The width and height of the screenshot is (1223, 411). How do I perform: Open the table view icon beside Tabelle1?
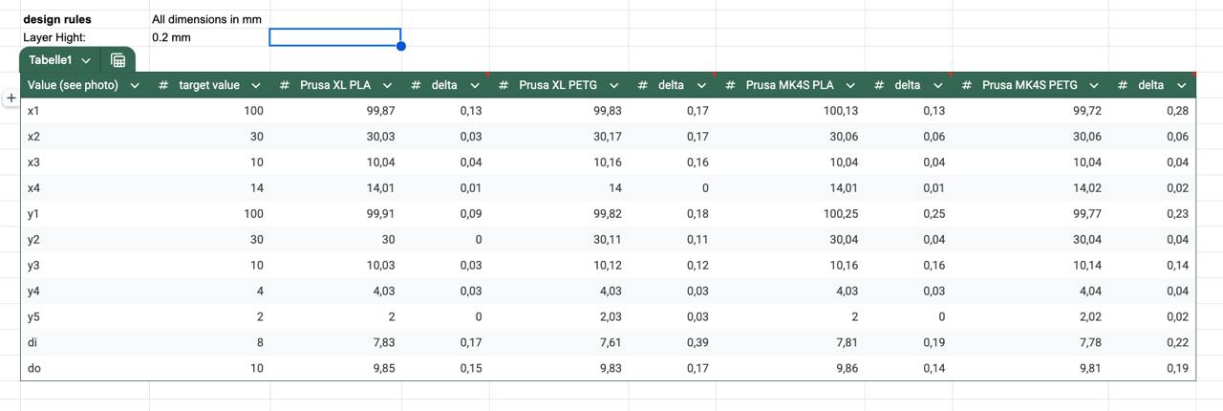tap(118, 60)
